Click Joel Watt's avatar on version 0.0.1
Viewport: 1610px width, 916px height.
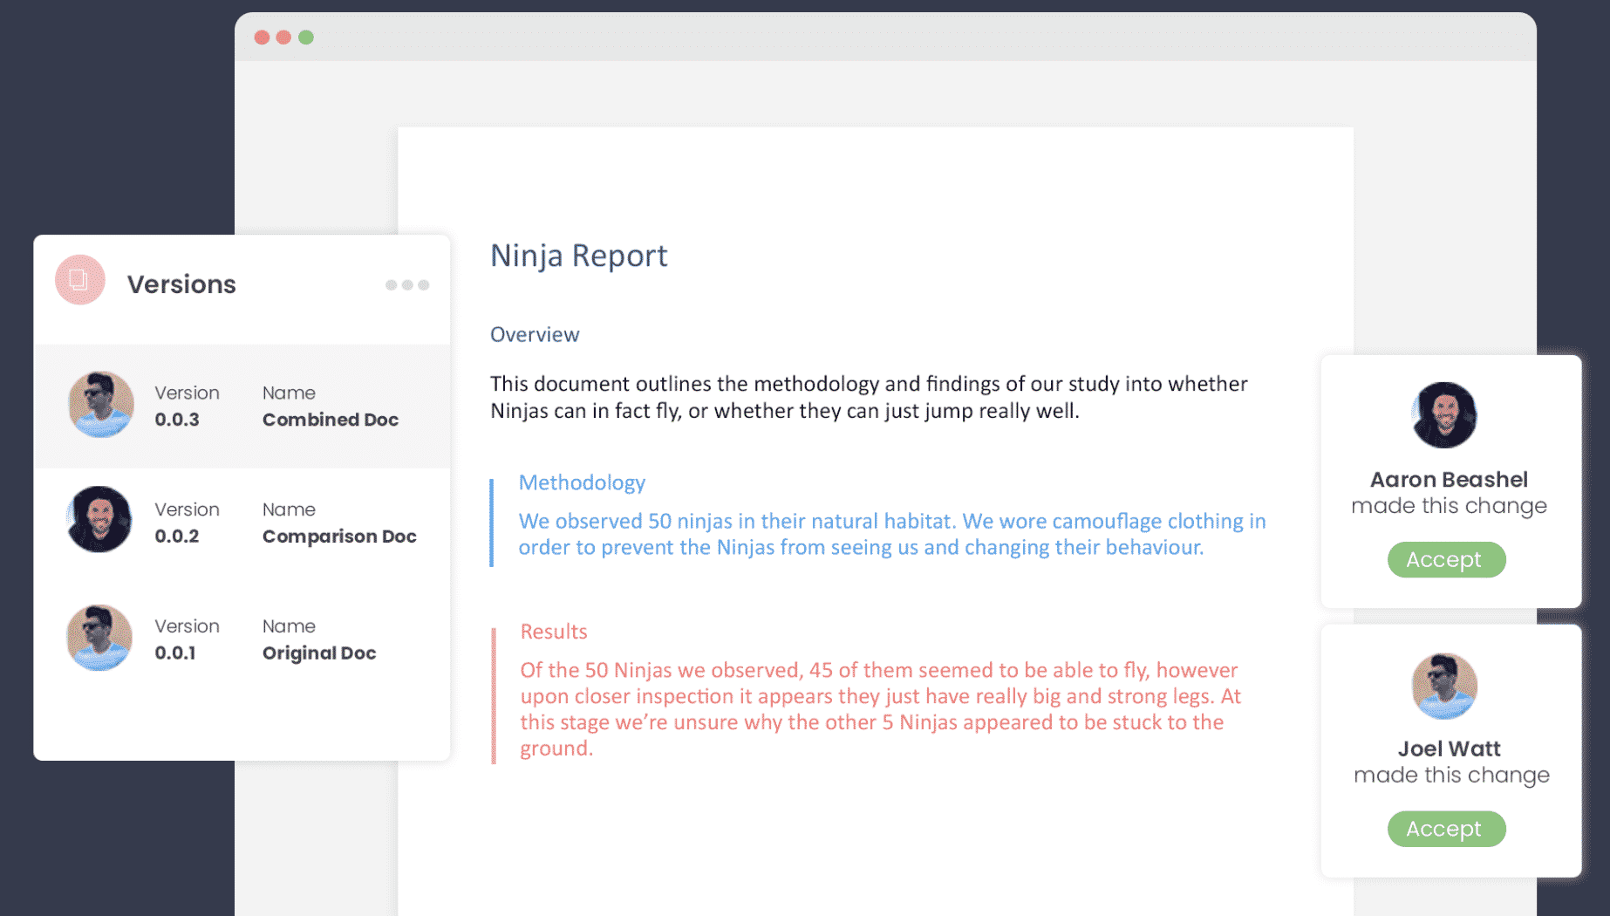(99, 637)
